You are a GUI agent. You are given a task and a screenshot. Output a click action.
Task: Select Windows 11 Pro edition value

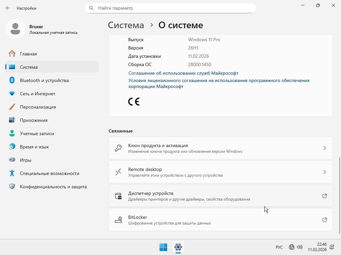coord(204,40)
